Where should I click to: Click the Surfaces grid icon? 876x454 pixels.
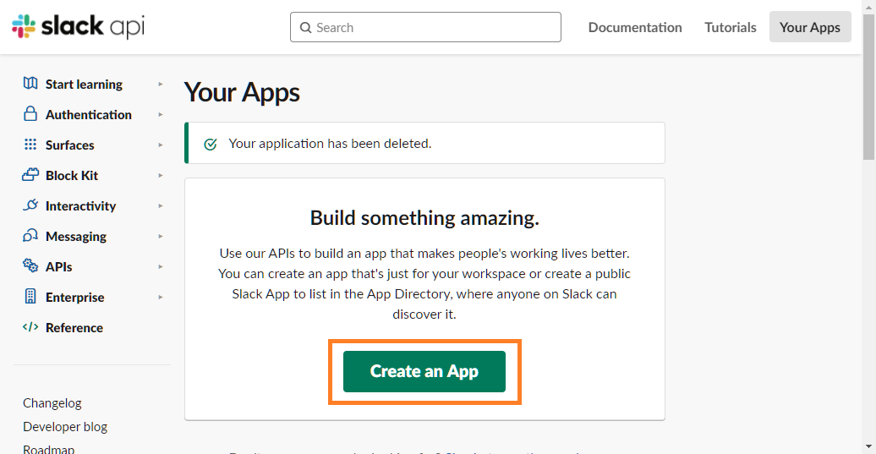click(x=30, y=145)
